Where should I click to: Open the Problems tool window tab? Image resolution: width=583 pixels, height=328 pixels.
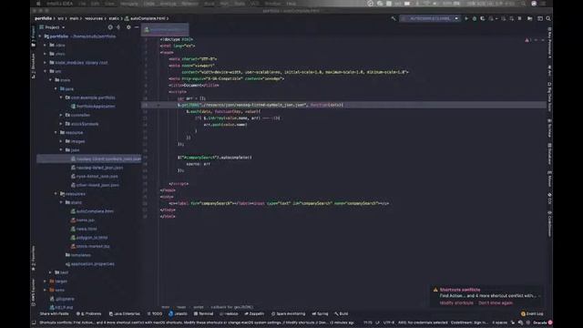89,313
